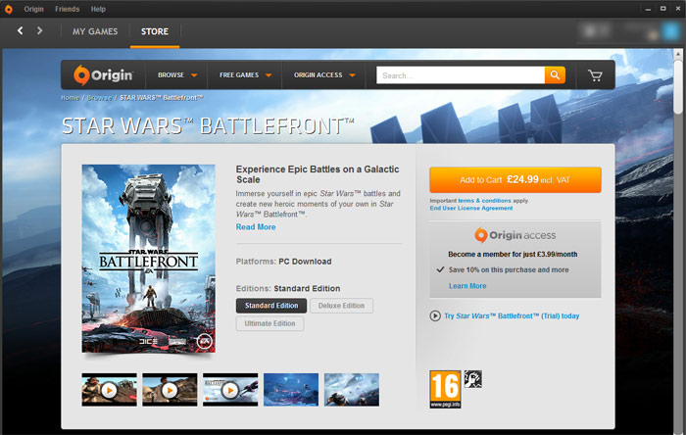Select the Ultimate Edition button
This screenshot has height=435, width=686.
(269, 323)
